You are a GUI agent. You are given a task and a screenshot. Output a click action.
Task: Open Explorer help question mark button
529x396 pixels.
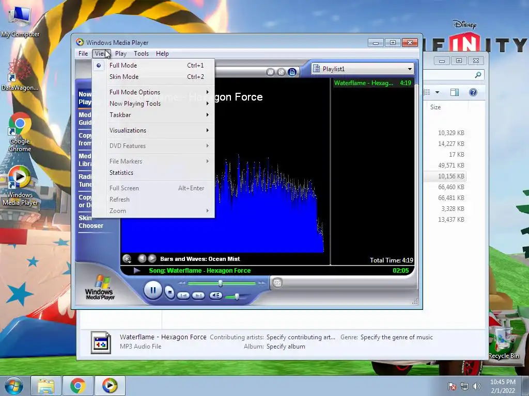473,92
